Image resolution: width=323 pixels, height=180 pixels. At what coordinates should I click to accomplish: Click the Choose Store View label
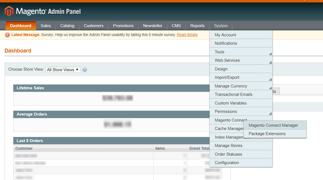pos(26,69)
